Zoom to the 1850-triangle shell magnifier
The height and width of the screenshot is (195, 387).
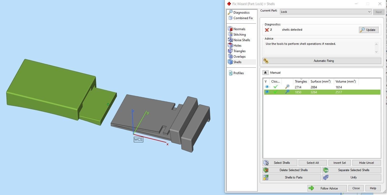coord(287,92)
